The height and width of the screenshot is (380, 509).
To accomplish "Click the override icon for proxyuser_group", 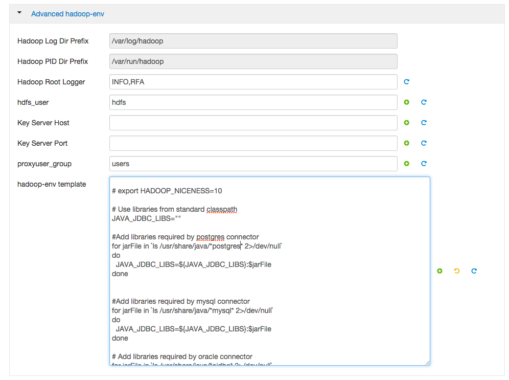I will coord(406,163).
